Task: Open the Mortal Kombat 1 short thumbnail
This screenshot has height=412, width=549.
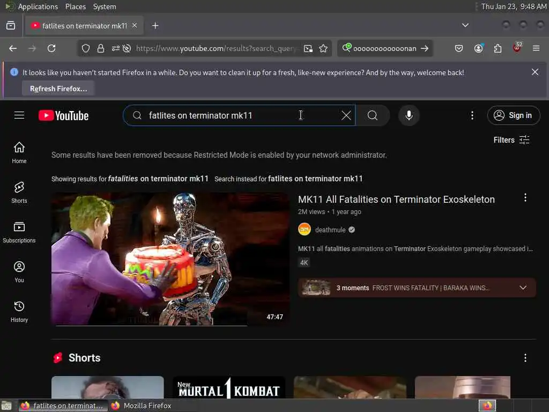Action: pos(229,387)
